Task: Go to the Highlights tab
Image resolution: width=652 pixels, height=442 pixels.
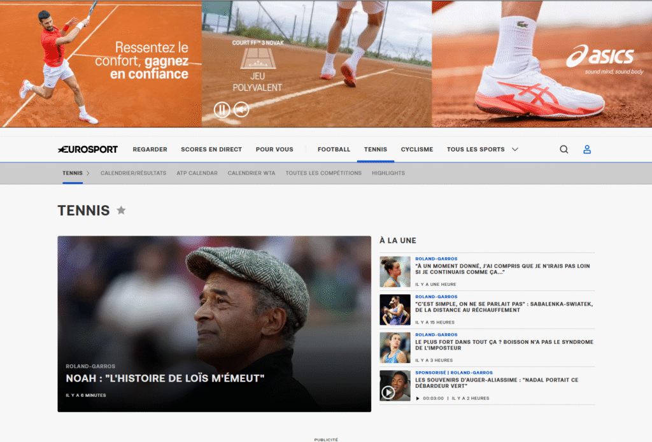Action: tap(388, 173)
